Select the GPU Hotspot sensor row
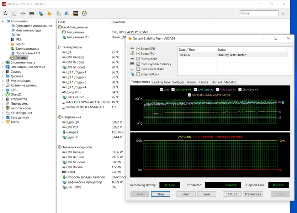This screenshot has width=297, height=213. (x=91, y=97)
